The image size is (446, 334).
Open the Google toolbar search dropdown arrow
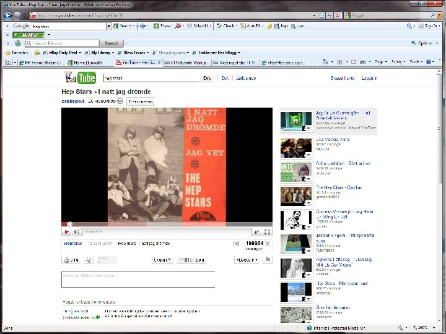pyautogui.click(x=108, y=26)
